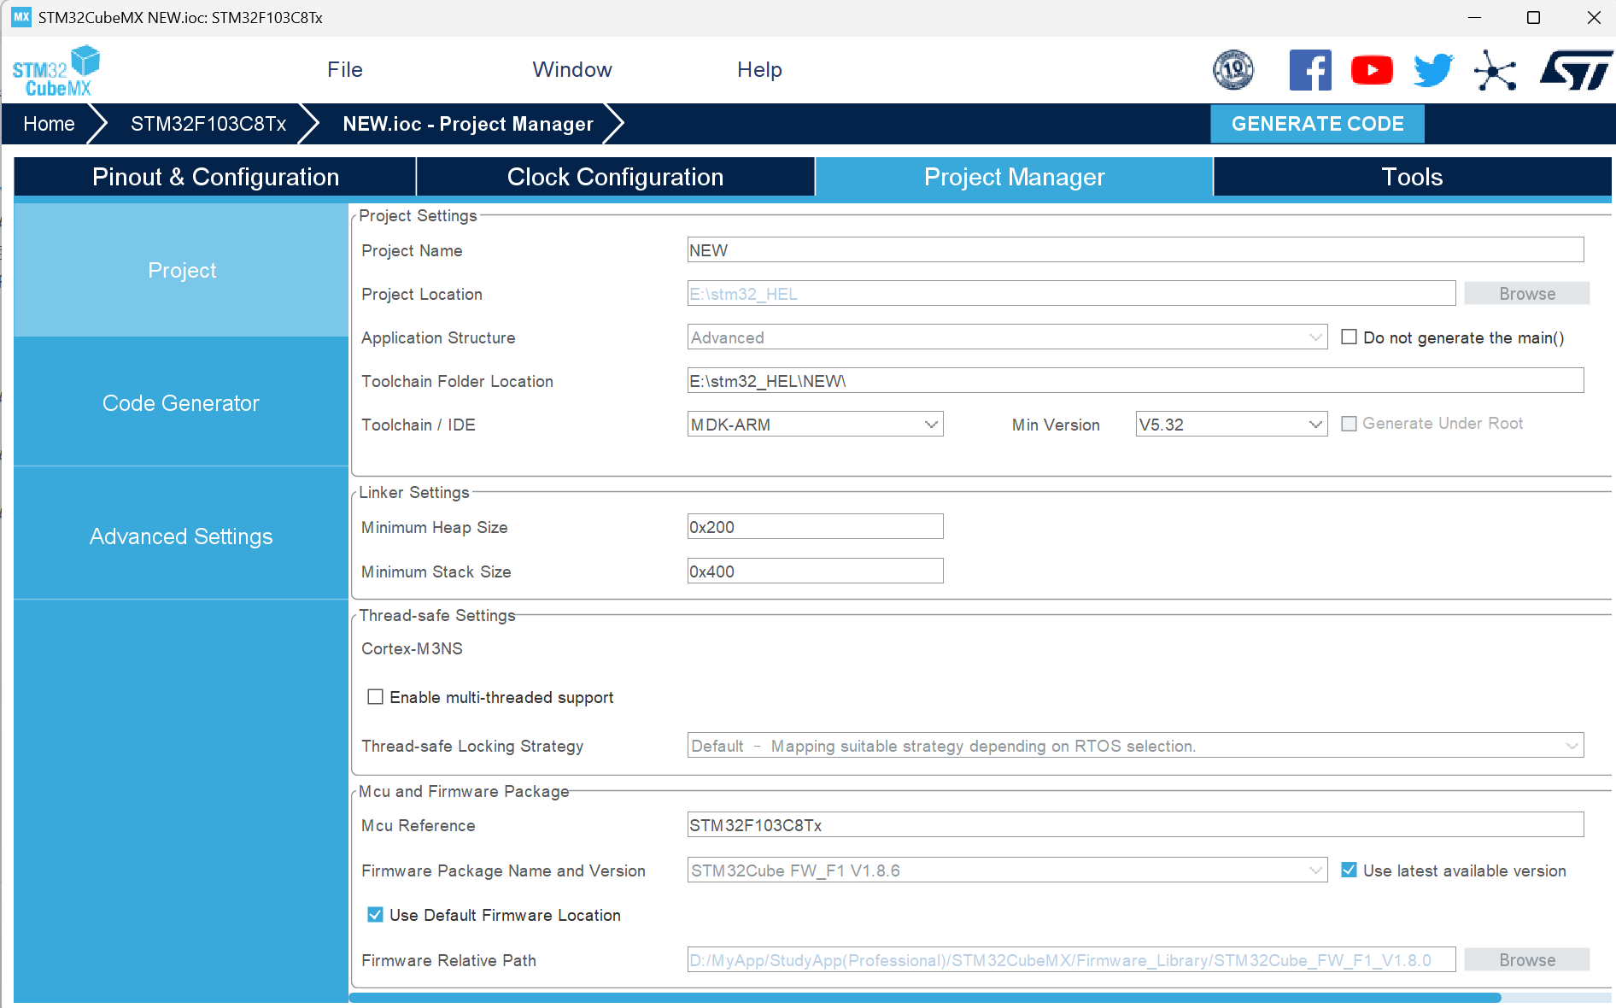The width and height of the screenshot is (1616, 1008).
Task: Uncheck Use latest available version
Action: click(x=1350, y=870)
